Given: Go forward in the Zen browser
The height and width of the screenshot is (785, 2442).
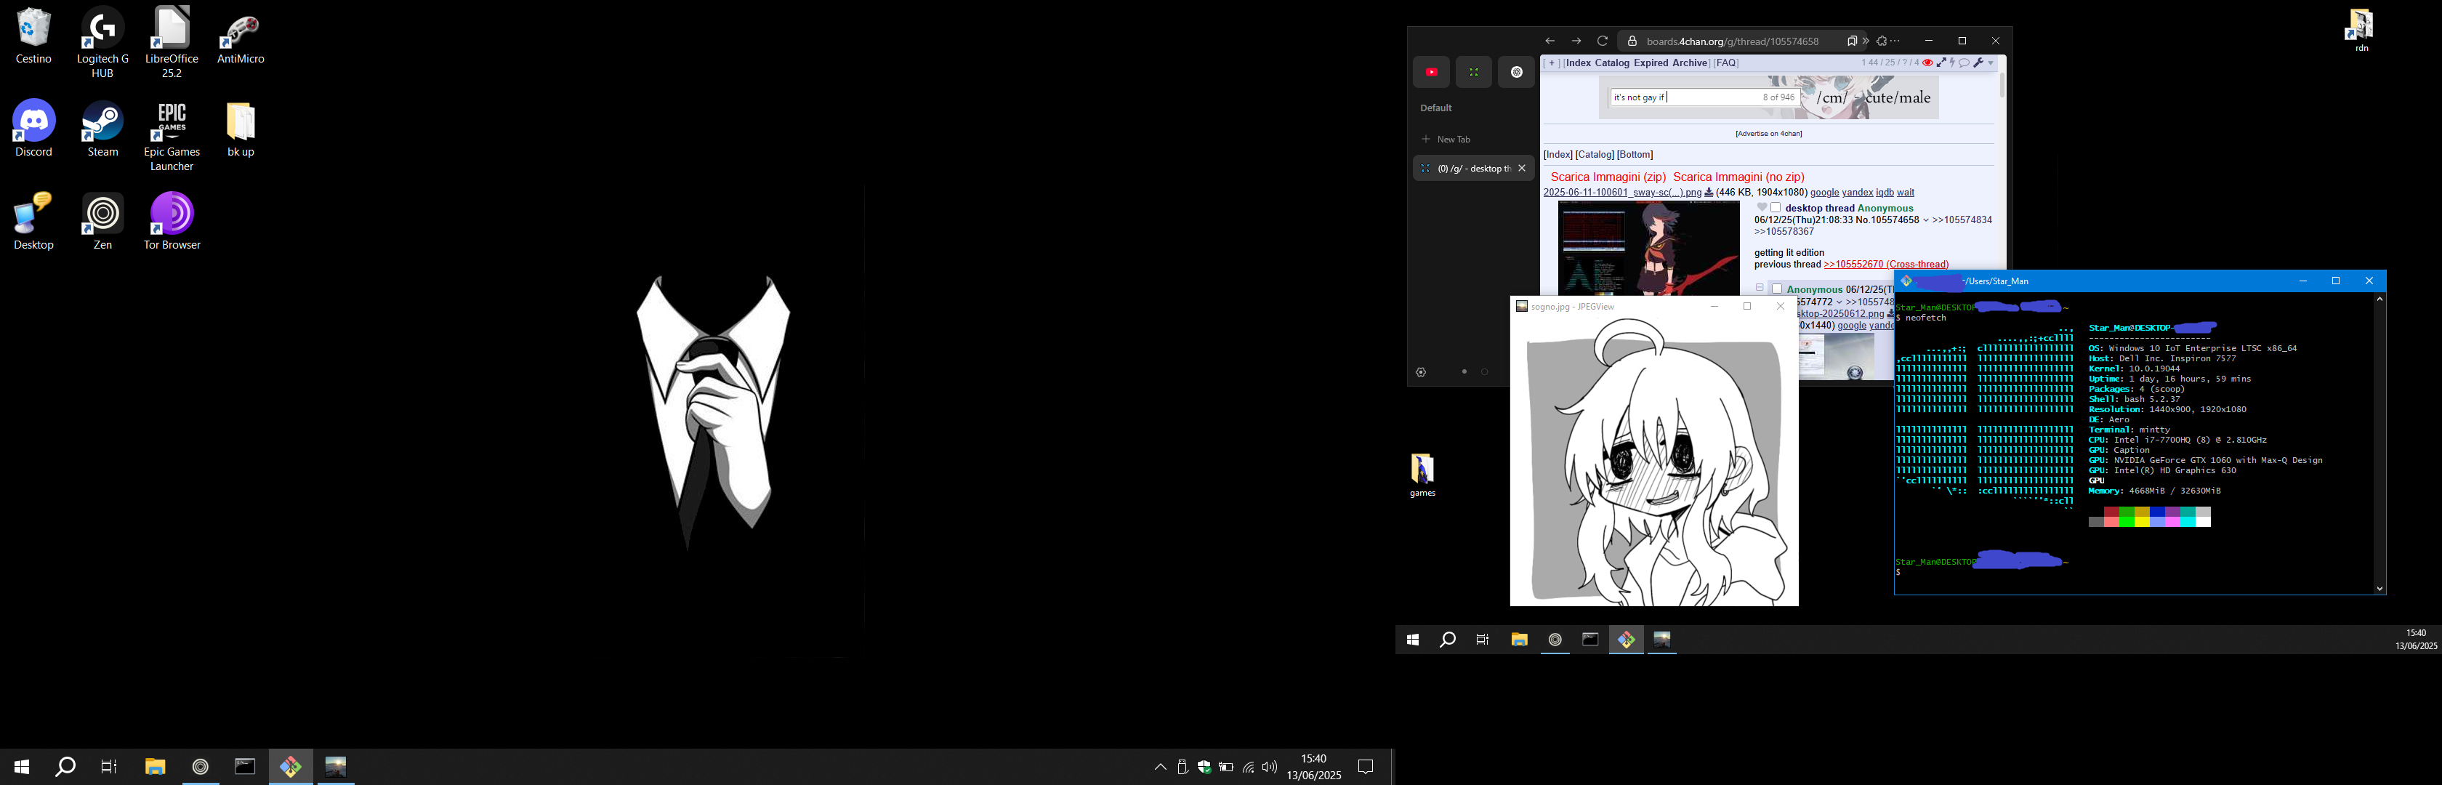Looking at the screenshot, I should click(x=1576, y=41).
